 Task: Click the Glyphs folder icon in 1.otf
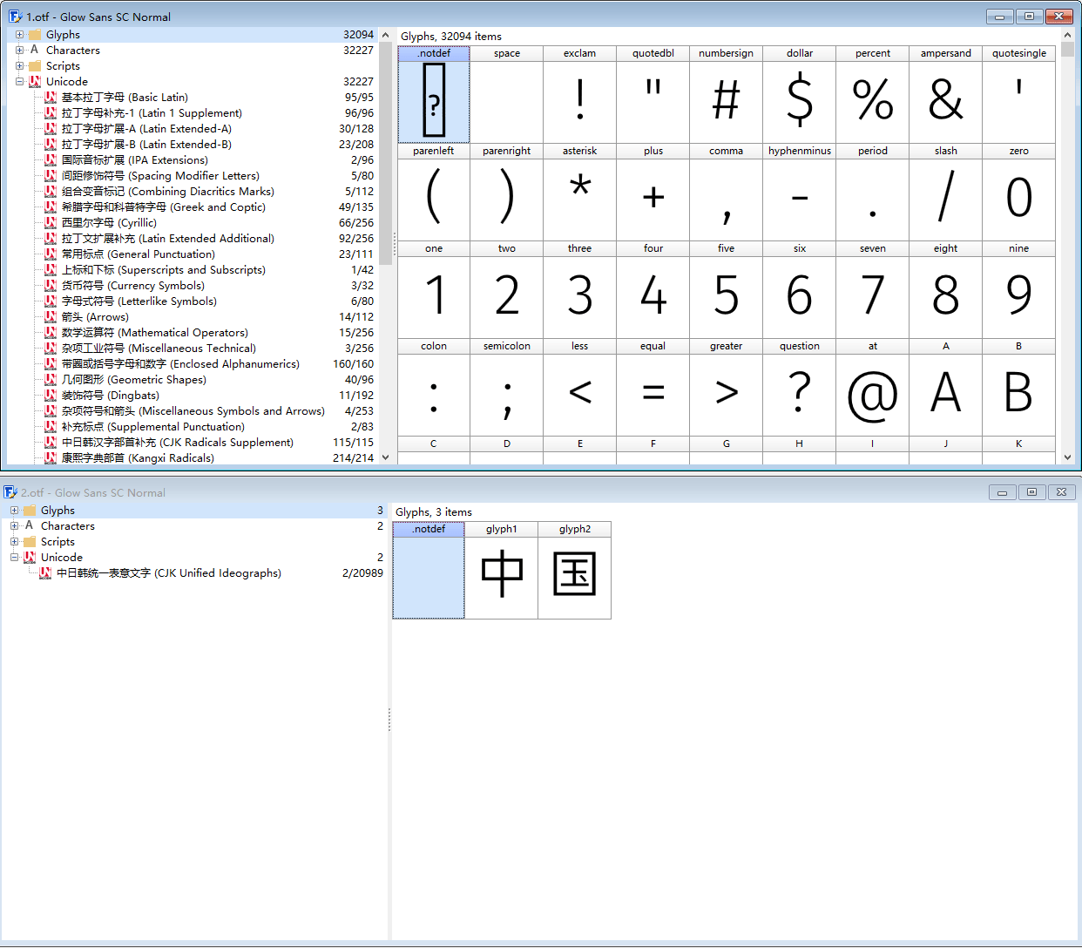pyautogui.click(x=35, y=35)
